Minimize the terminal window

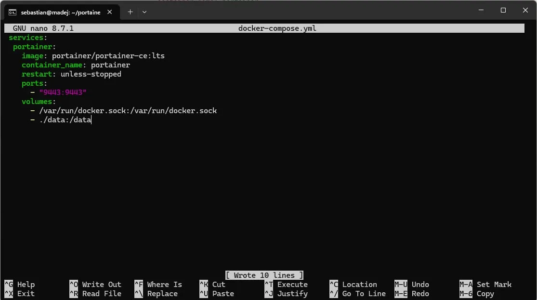tap(481, 10)
